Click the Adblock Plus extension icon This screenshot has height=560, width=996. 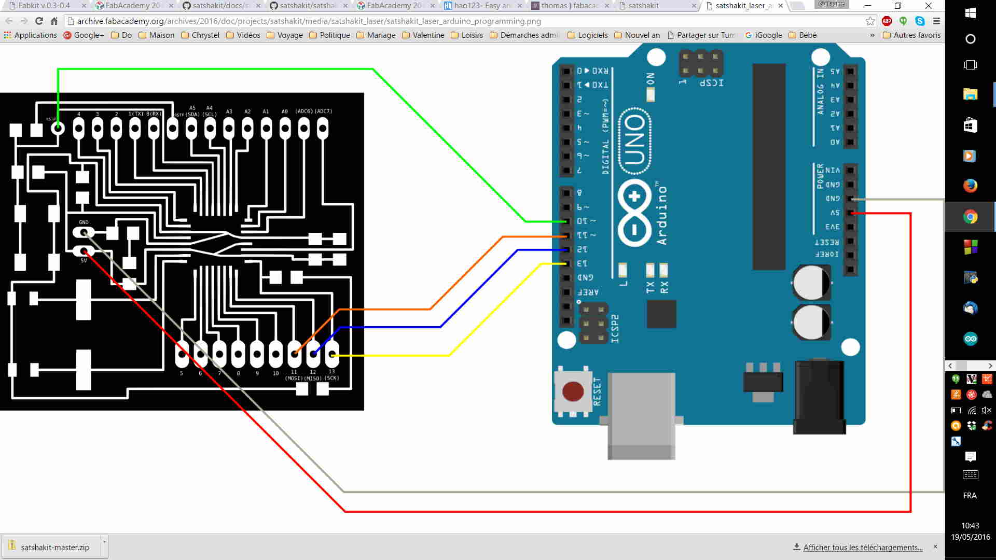click(x=887, y=21)
